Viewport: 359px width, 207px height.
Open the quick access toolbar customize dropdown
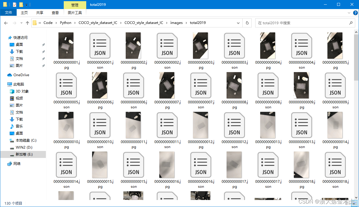pos(27,5)
